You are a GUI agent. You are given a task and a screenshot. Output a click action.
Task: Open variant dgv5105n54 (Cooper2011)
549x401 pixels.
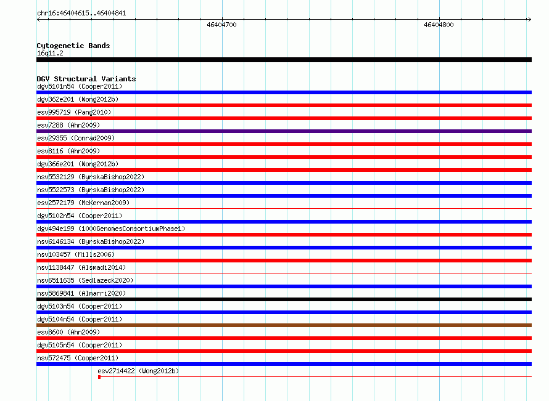[80, 345]
